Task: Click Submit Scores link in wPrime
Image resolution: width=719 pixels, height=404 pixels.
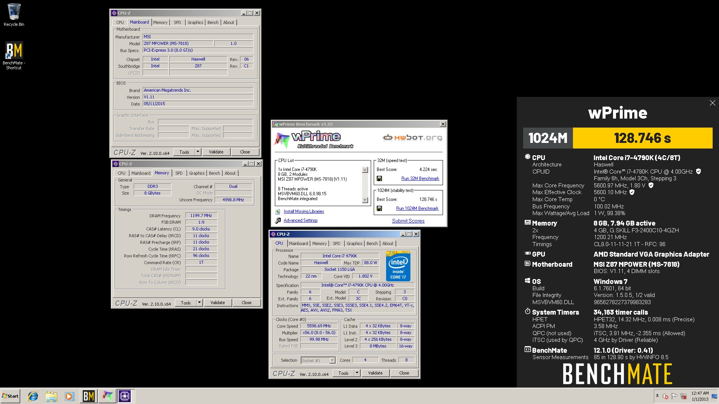Action: (408, 221)
